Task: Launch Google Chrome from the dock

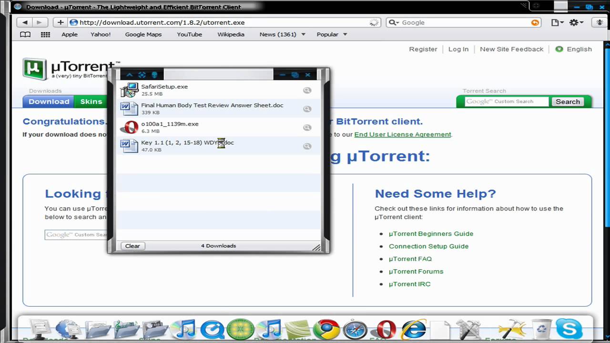Action: tap(326, 330)
